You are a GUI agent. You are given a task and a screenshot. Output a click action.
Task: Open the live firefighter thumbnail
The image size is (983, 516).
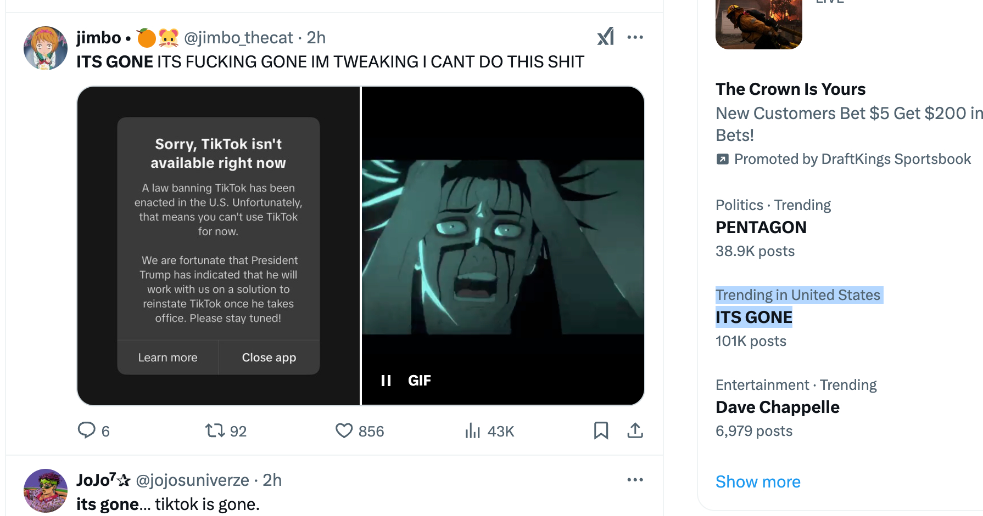758,25
